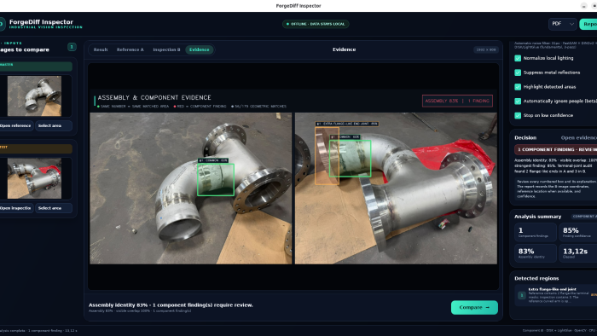Viewport: 597px width, 336px height.
Task: Click the master reference image thumbnail
Action: tap(34, 96)
